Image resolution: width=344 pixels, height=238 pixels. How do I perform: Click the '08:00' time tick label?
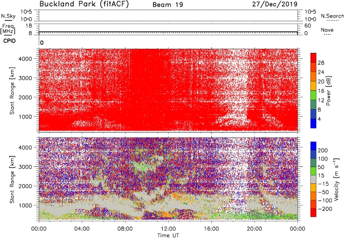(125, 229)
